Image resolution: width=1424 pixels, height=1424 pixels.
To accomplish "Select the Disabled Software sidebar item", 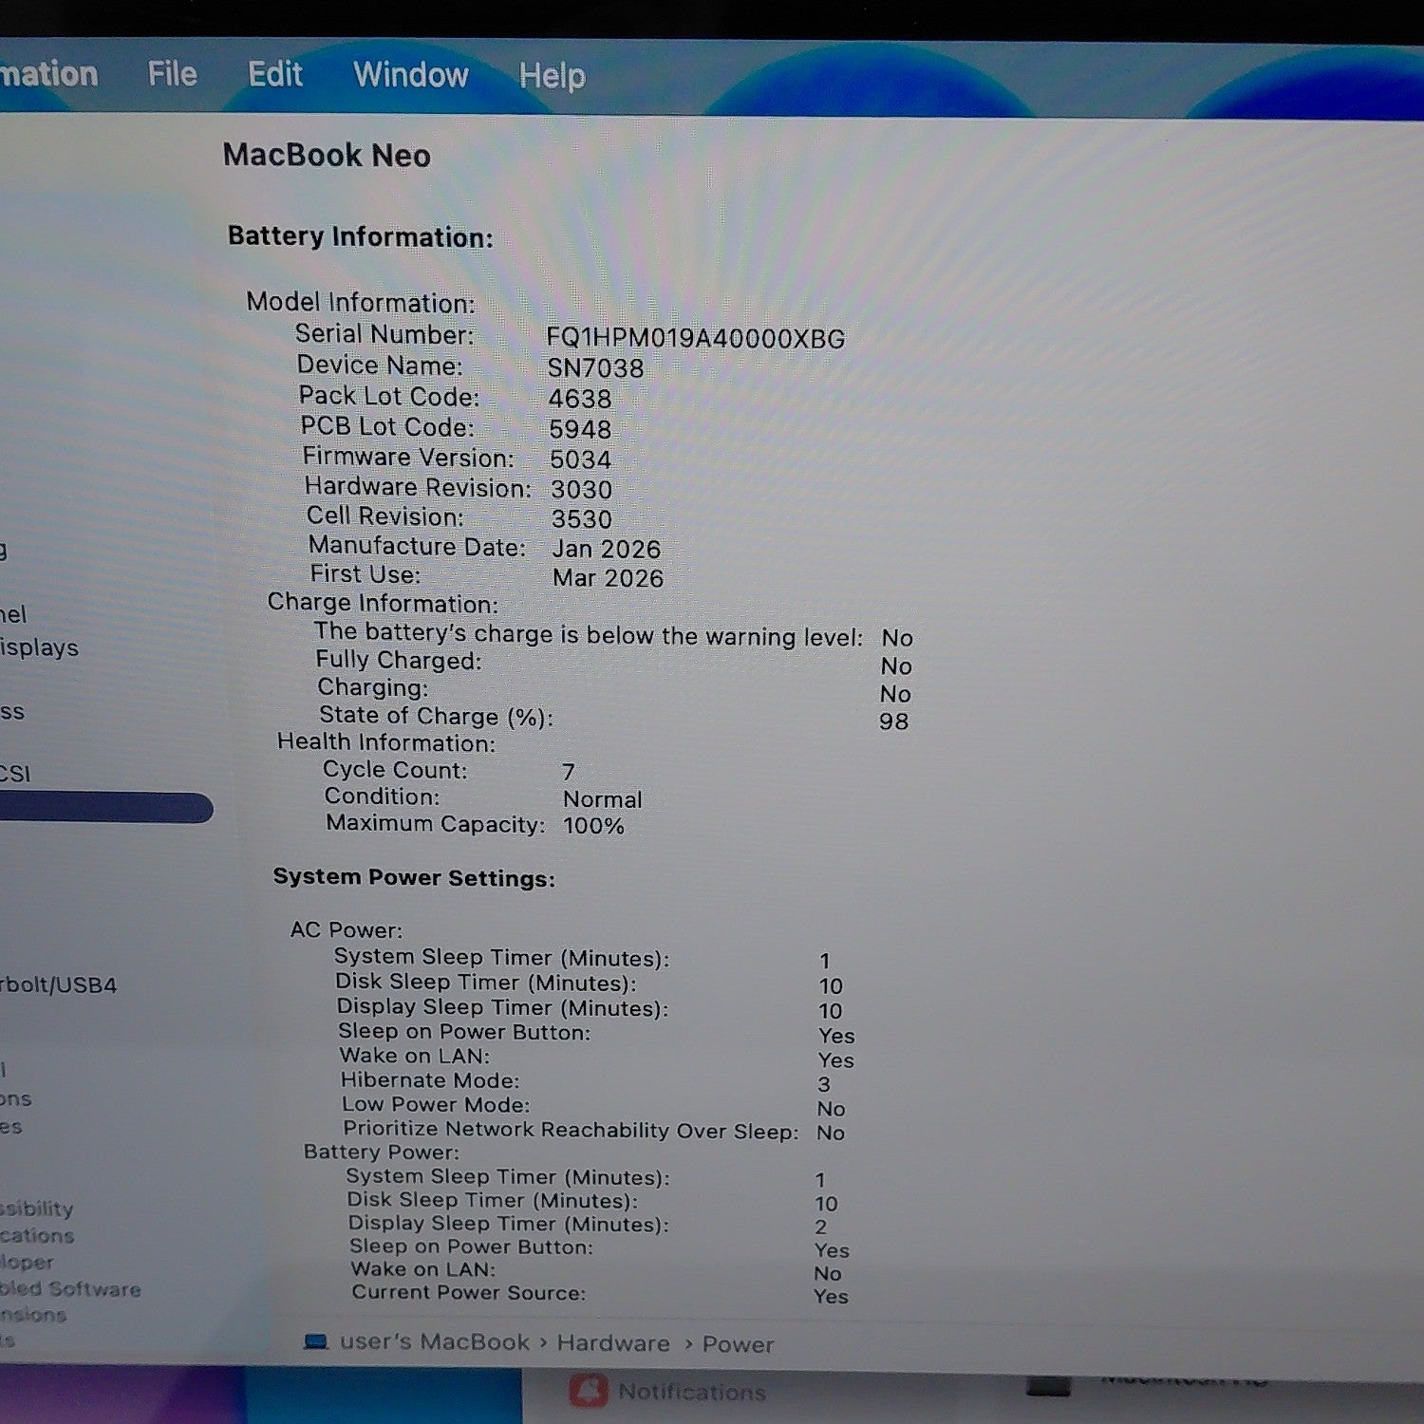I will [70, 1288].
